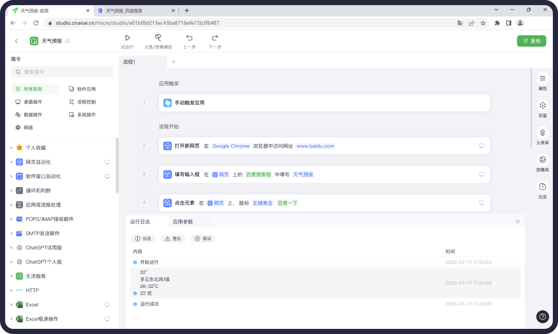Bookmark this page with star icon
Image resolution: width=558 pixels, height=334 pixels.
pyautogui.click(x=483, y=23)
